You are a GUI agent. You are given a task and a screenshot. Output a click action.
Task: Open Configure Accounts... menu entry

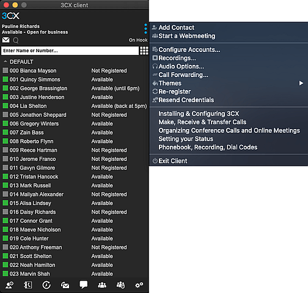click(229, 50)
